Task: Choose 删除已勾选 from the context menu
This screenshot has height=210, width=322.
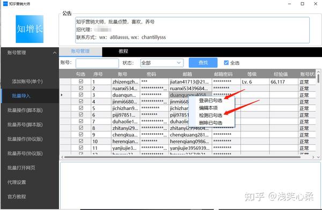Action: pyautogui.click(x=211, y=122)
